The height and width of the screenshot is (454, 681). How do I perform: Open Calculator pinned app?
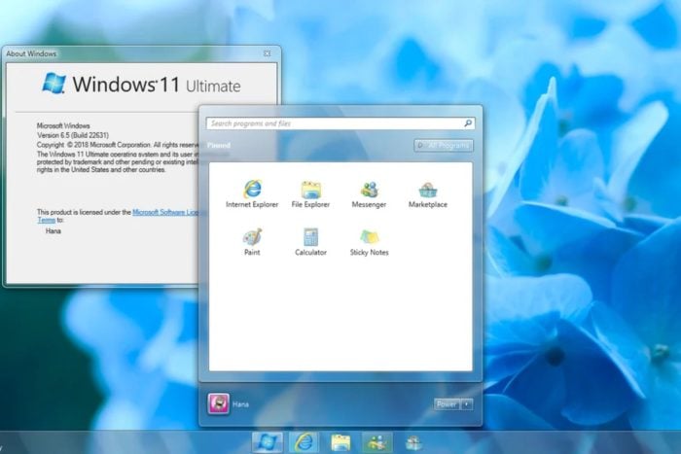310,242
